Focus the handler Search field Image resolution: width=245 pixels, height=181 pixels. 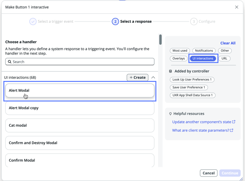[80, 62]
